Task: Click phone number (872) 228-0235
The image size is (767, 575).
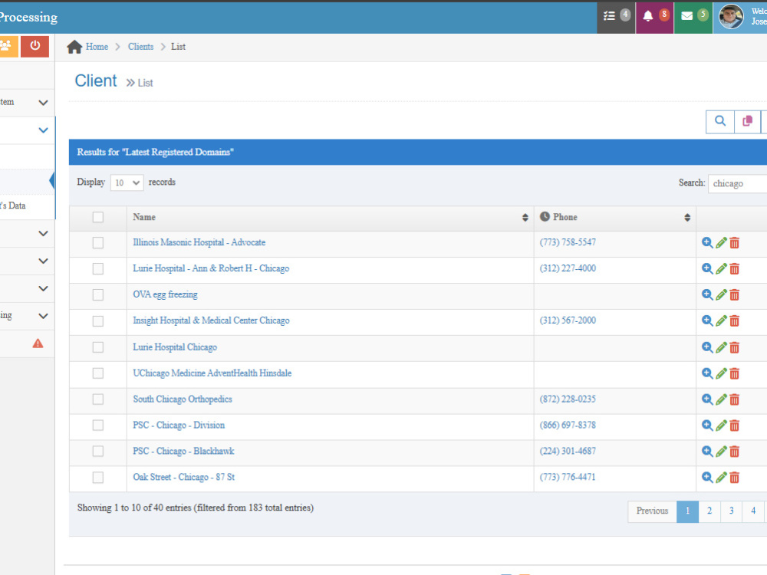Action: (x=568, y=399)
